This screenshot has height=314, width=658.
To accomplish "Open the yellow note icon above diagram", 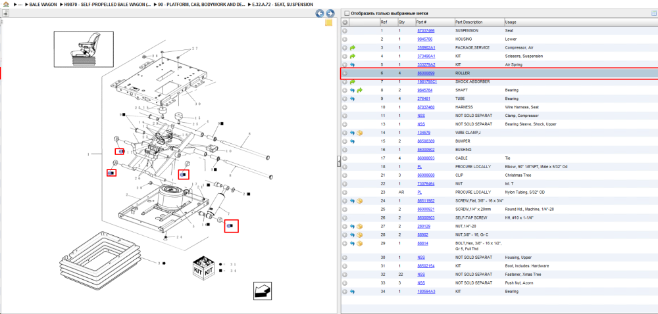I will click(328, 22).
